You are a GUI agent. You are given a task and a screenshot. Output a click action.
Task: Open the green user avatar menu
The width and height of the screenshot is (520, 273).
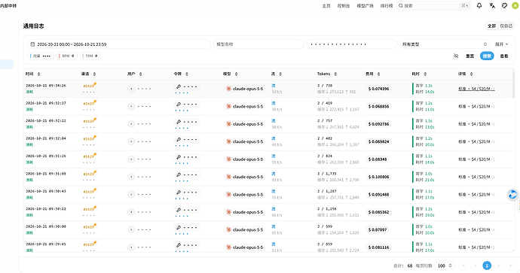tap(515, 5)
